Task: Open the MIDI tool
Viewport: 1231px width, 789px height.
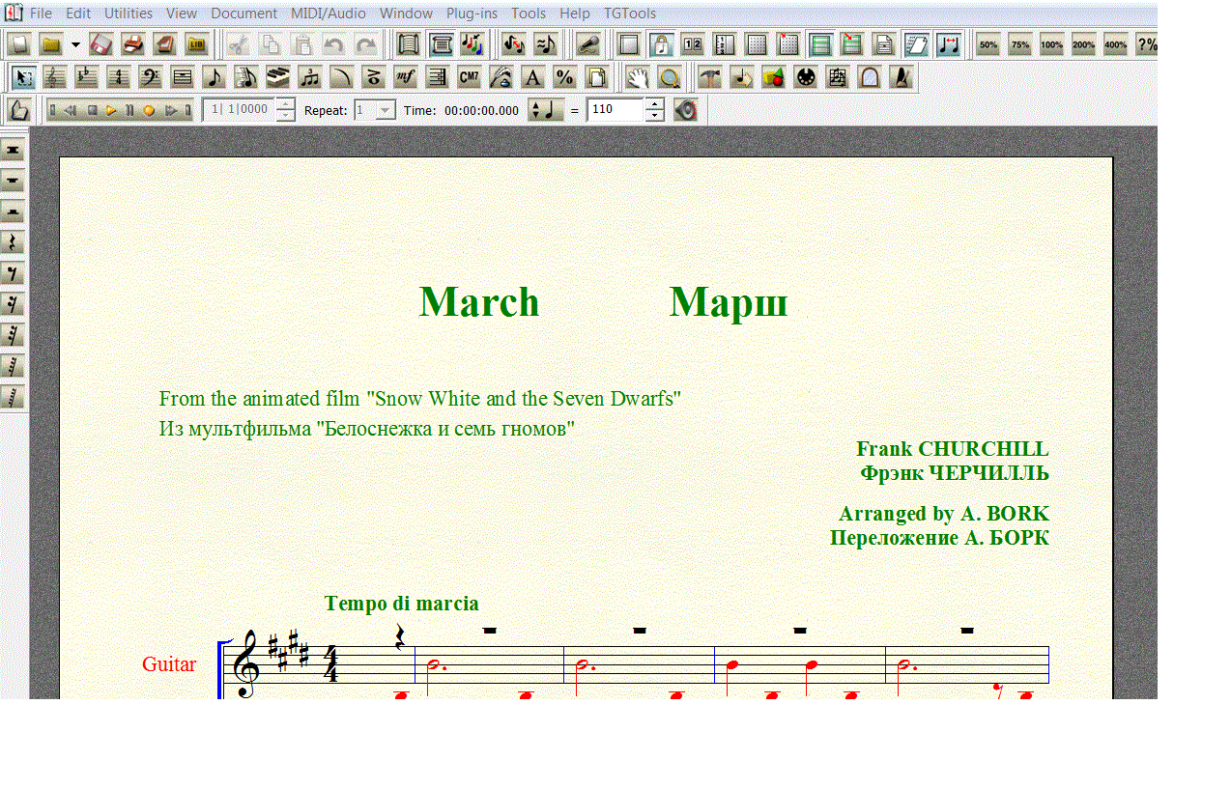Action: [x=805, y=77]
